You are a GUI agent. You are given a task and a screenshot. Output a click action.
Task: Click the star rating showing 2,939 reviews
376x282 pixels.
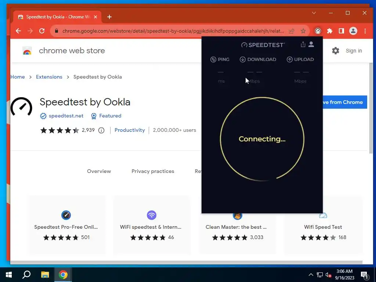[60, 130]
